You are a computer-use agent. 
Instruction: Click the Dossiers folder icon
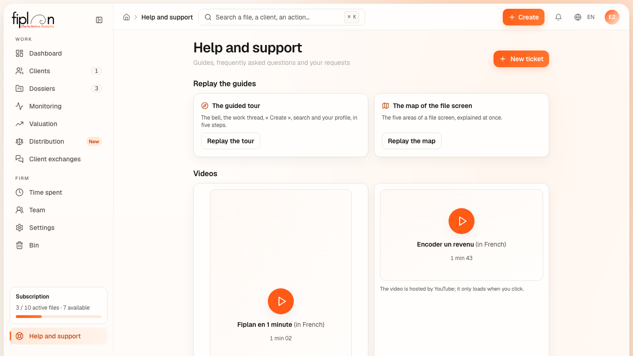tap(19, 89)
